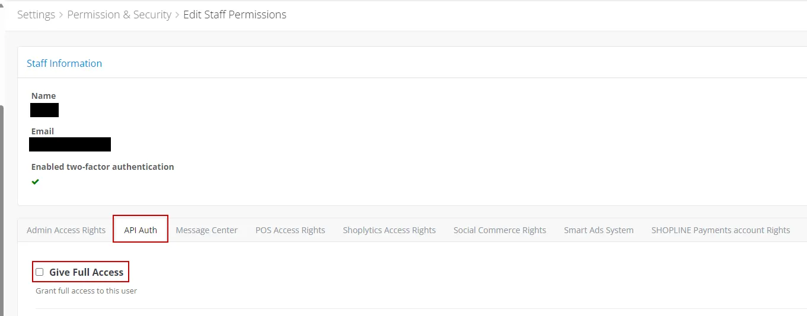Viewport: 807px width, 316px height.
Task: Switch to the API Auth tab
Action: point(141,230)
